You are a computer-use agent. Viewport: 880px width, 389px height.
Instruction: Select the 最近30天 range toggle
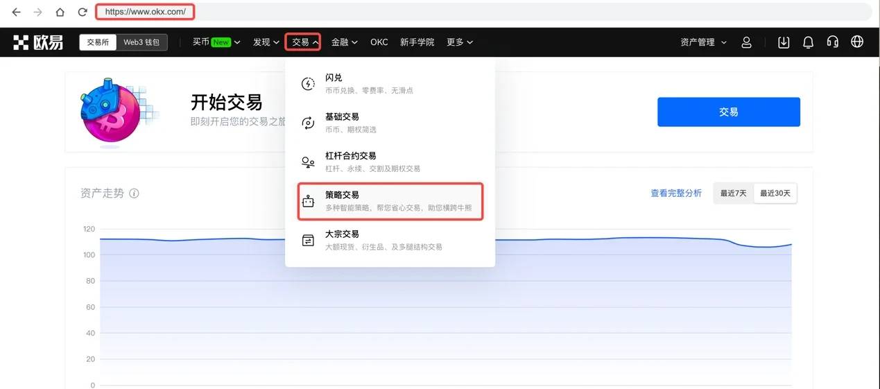click(x=775, y=193)
